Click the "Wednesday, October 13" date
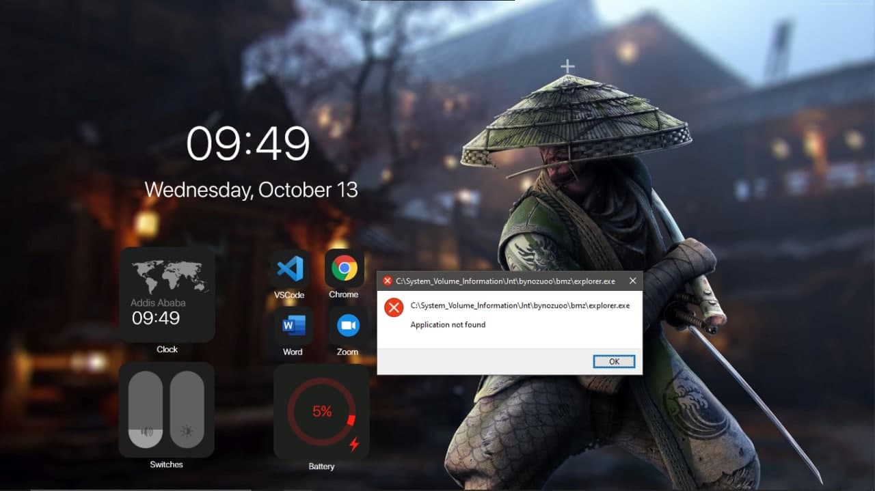Image resolution: width=875 pixels, height=491 pixels. tap(251, 190)
